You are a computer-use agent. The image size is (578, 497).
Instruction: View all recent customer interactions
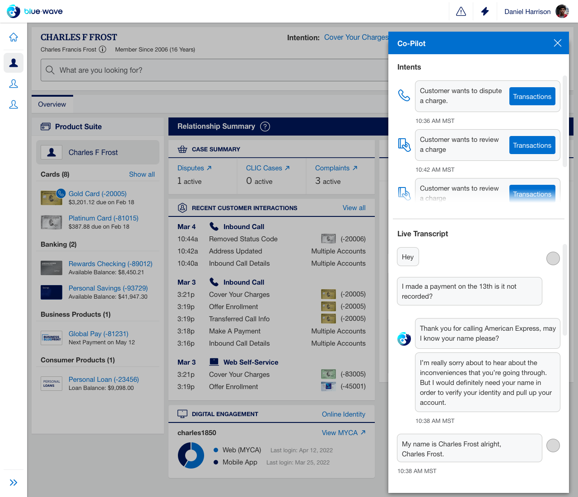[x=354, y=208]
